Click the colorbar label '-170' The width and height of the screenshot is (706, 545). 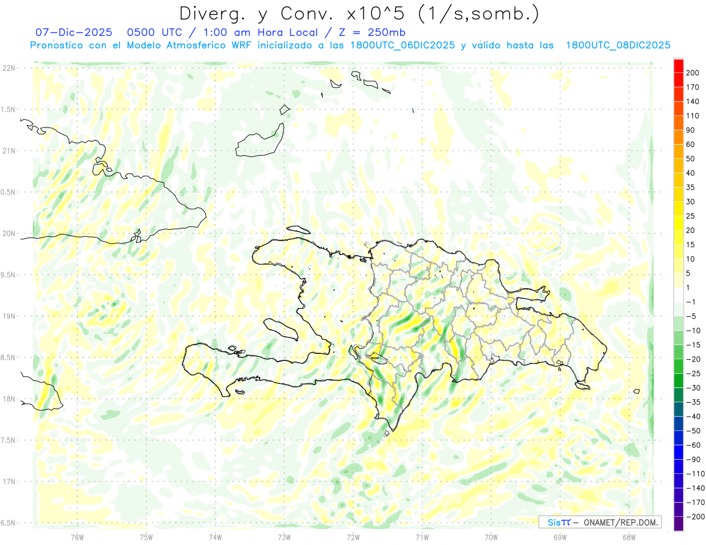(695, 503)
